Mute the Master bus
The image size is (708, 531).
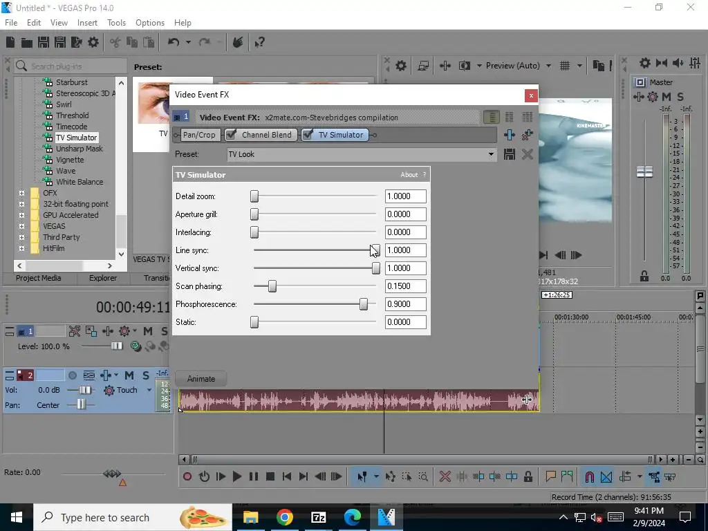667,97
